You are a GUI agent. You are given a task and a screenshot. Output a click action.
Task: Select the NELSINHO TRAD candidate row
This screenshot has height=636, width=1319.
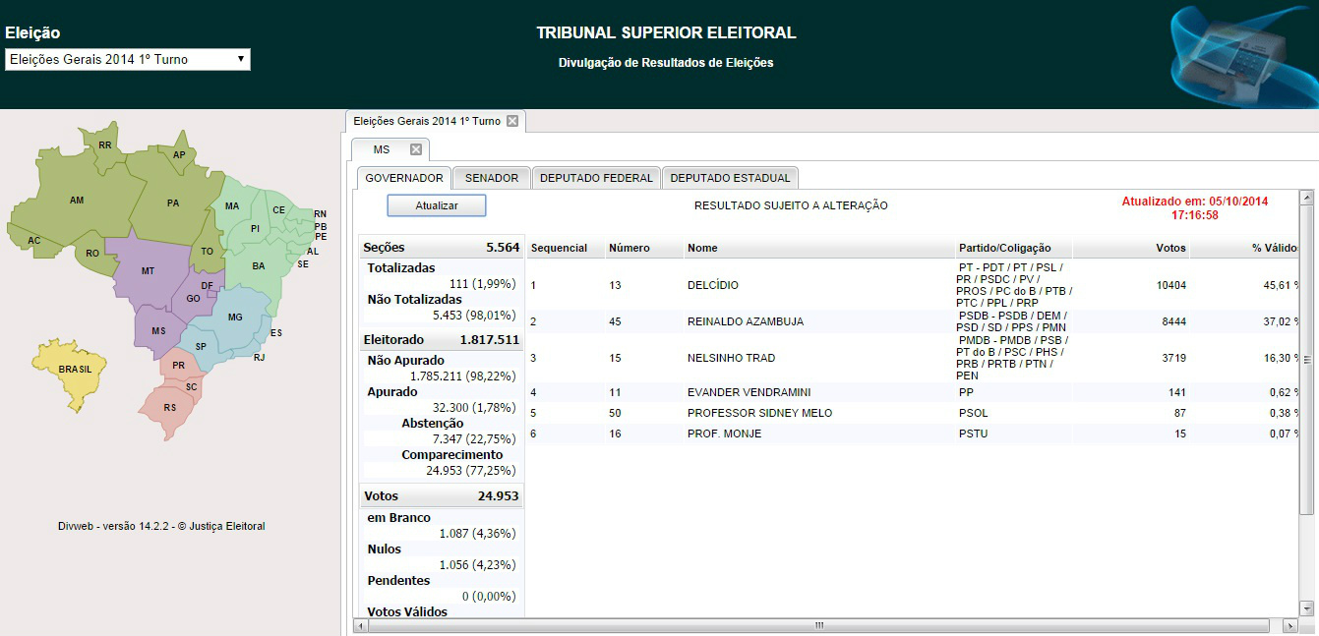click(912, 358)
